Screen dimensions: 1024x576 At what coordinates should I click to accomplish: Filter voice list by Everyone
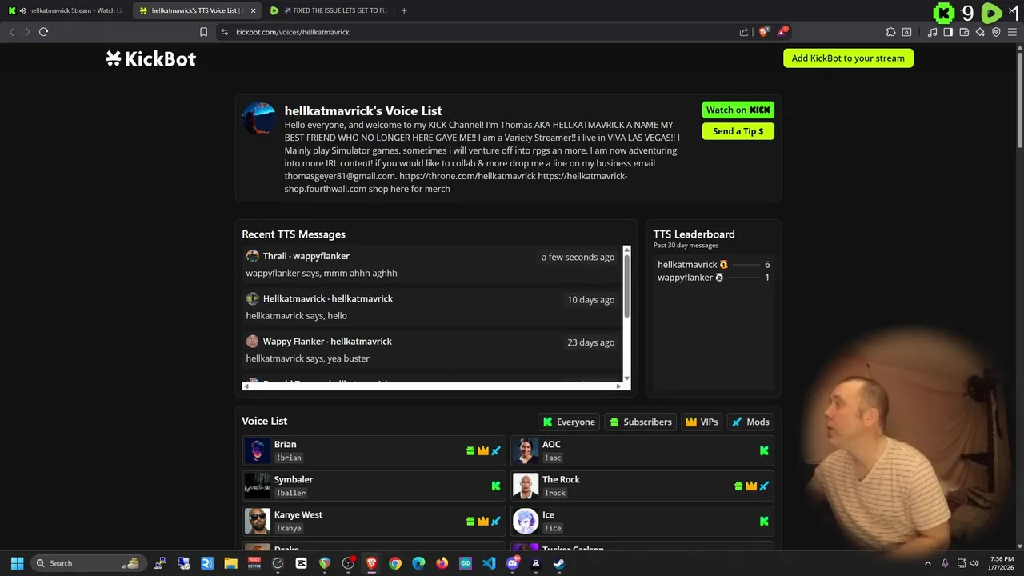pos(569,422)
